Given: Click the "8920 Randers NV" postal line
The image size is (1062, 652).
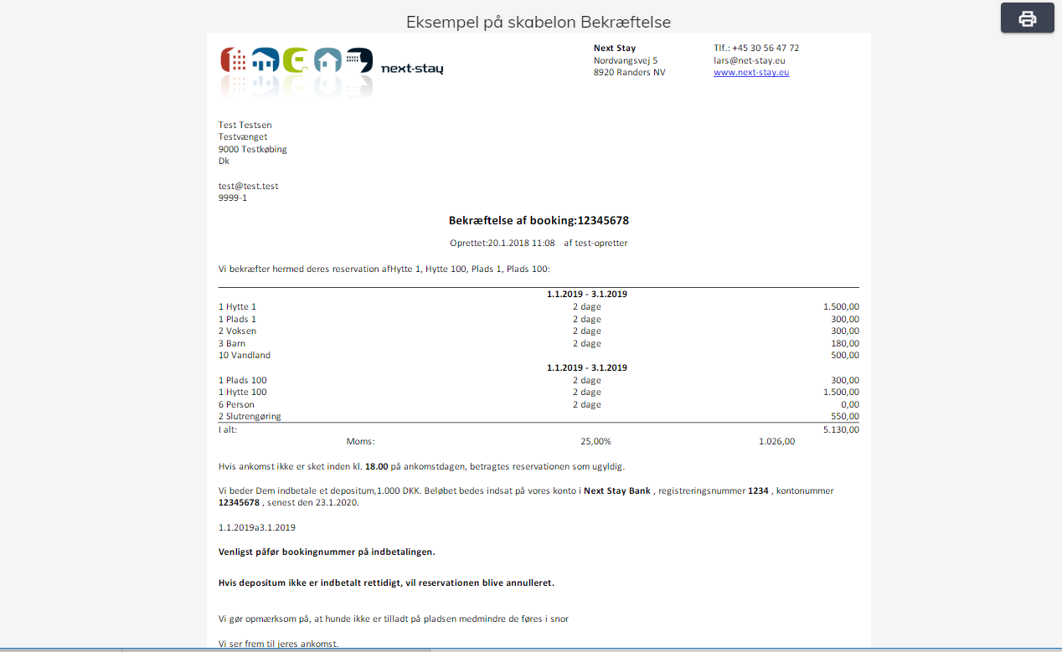Looking at the screenshot, I should pos(630,73).
